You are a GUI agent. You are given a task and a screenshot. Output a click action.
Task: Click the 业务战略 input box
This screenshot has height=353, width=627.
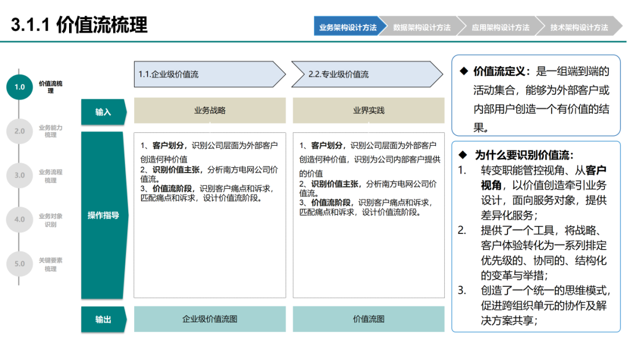(210, 110)
